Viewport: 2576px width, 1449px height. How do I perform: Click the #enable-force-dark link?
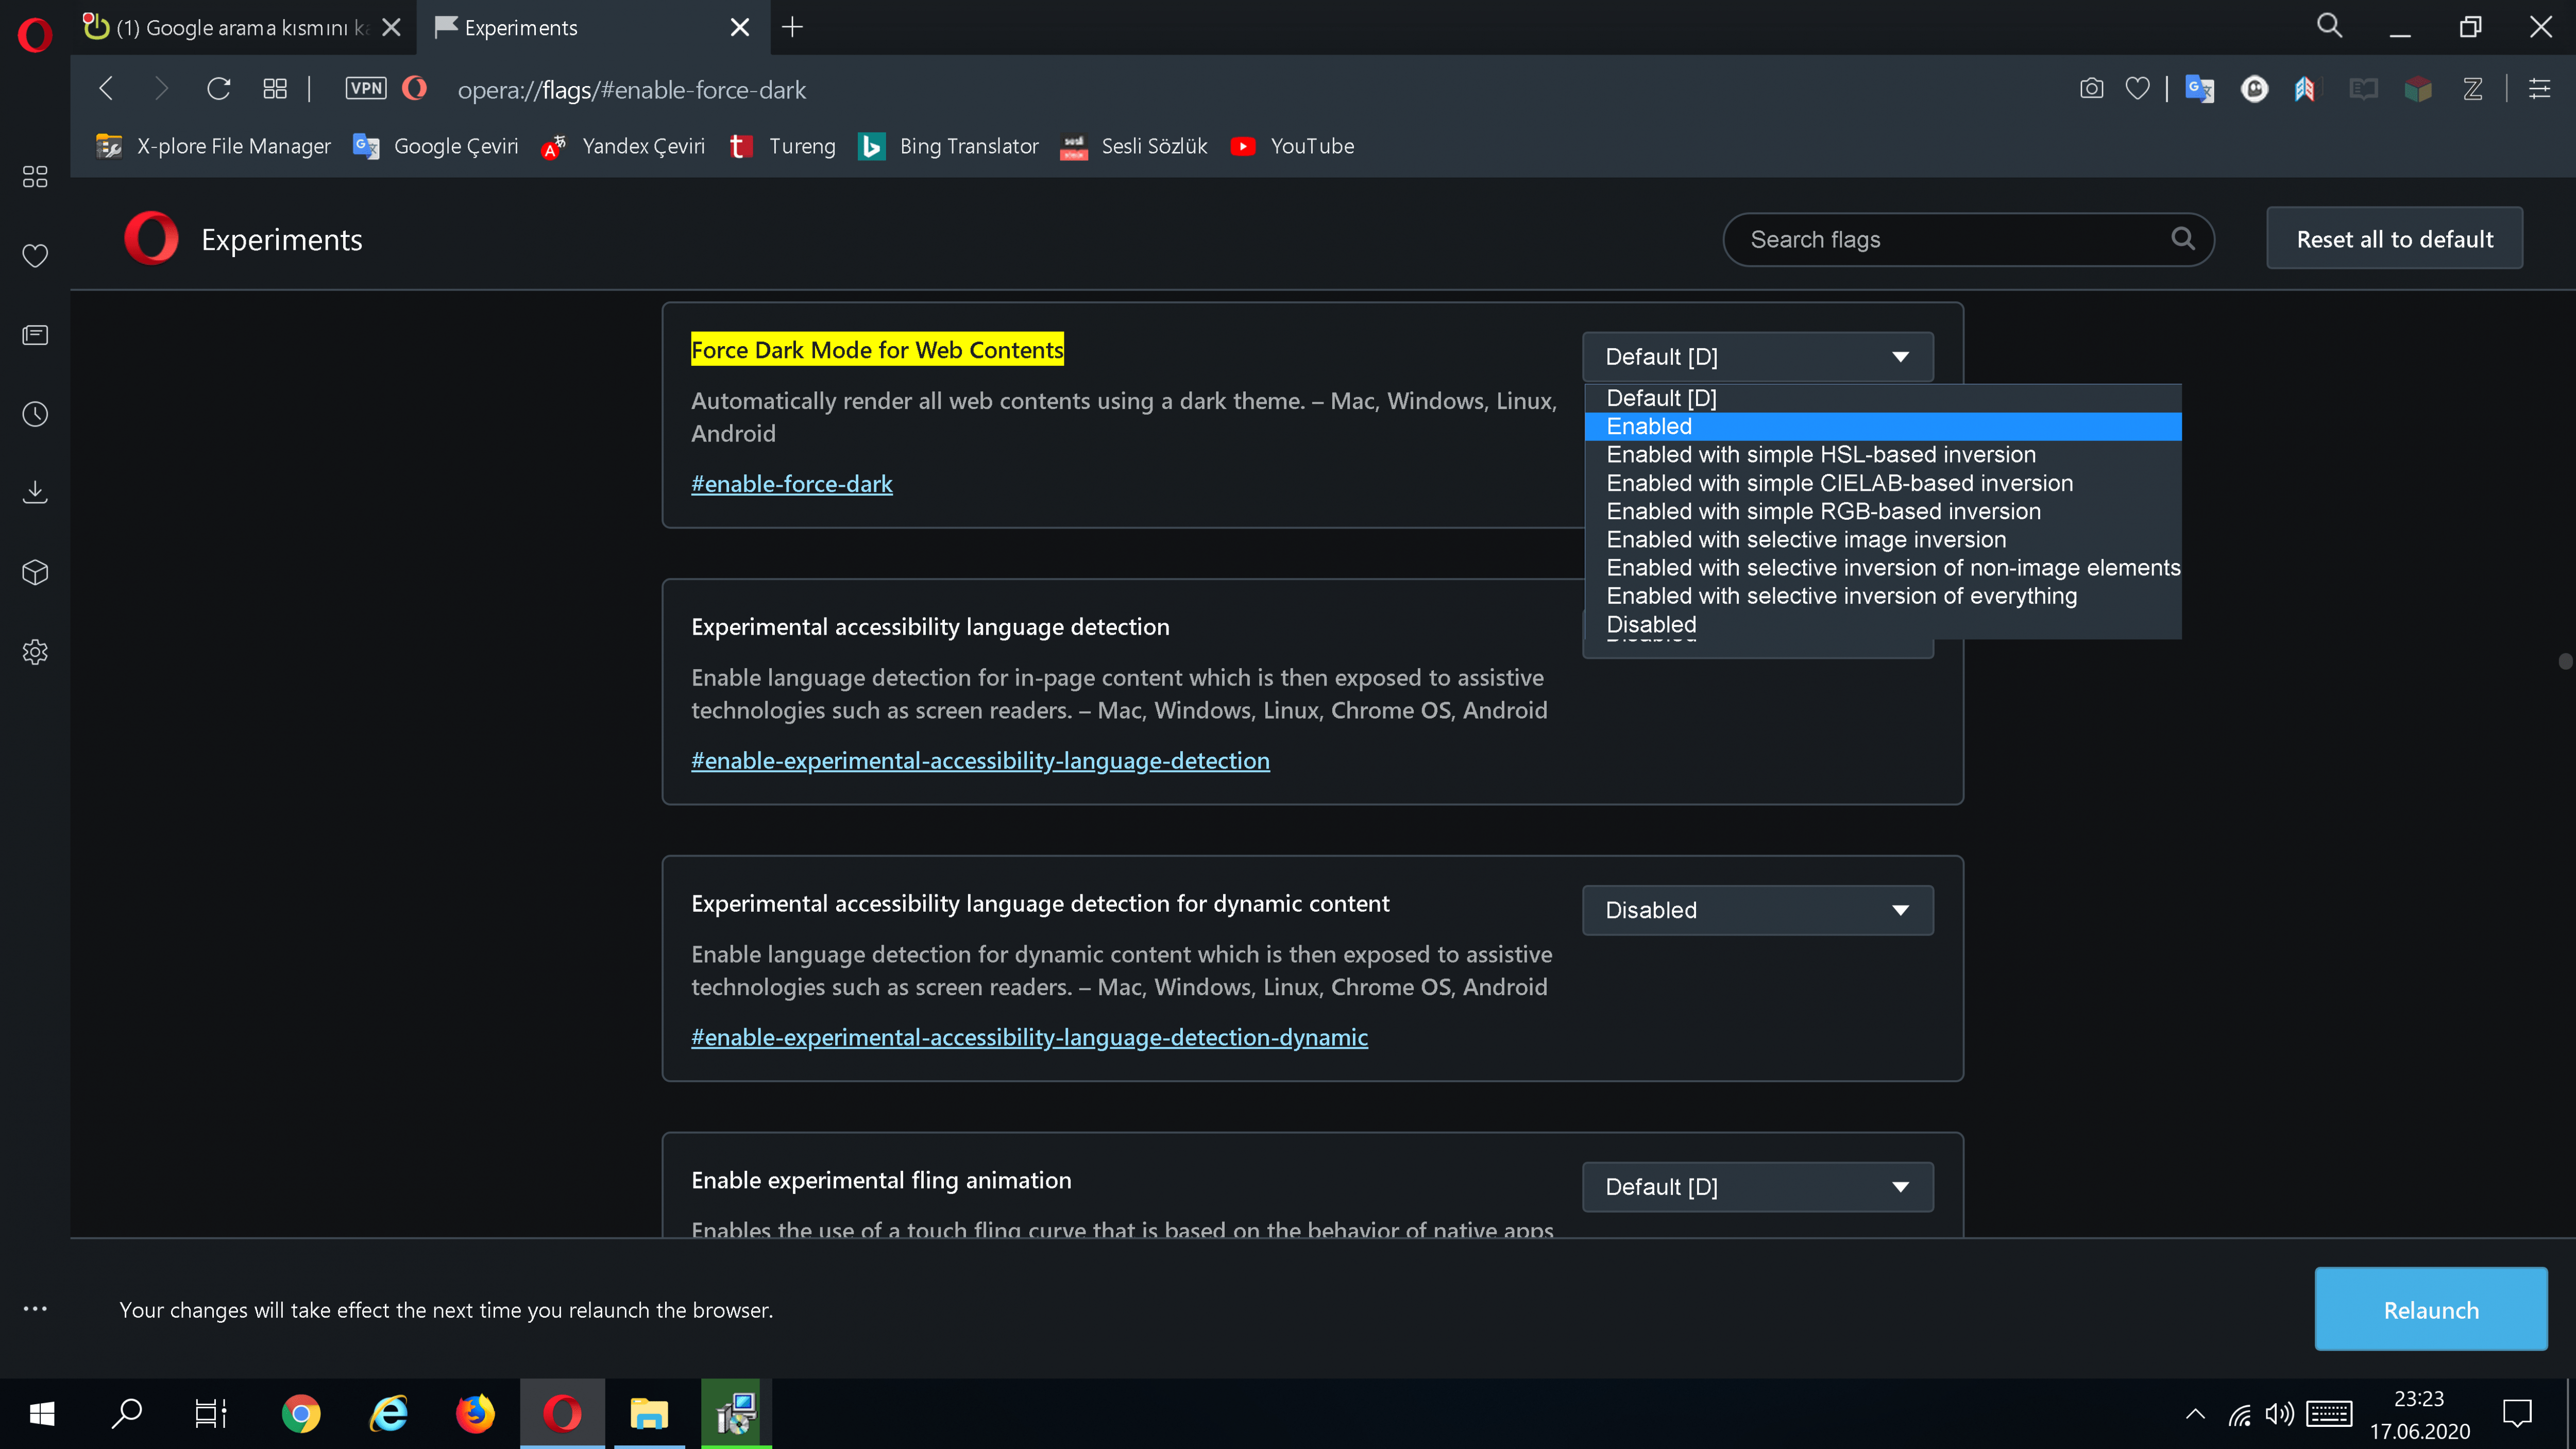pyautogui.click(x=791, y=484)
